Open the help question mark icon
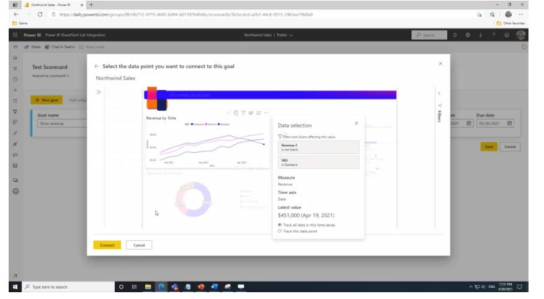 coord(493,35)
